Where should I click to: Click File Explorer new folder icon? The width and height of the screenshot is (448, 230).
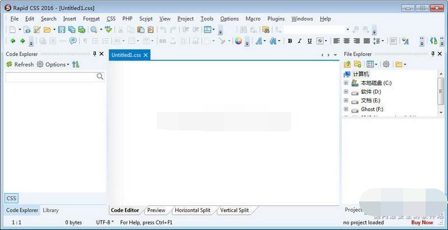click(x=357, y=64)
